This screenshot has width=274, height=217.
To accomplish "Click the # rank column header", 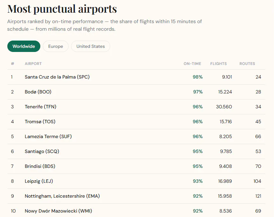I will (x=12, y=64).
